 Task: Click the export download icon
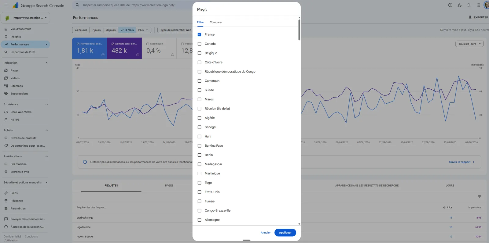pos(470,17)
